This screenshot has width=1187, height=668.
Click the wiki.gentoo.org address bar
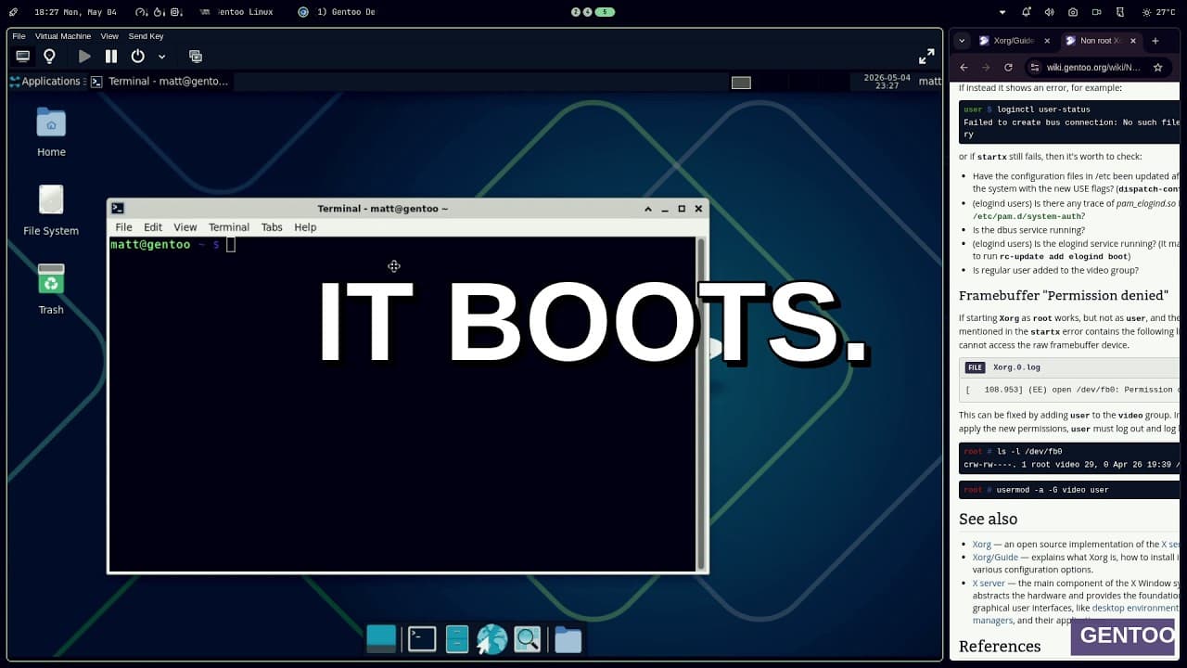[1097, 68]
